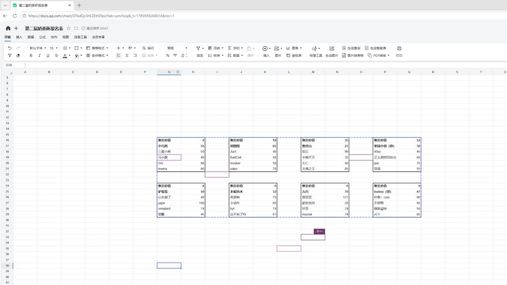Click the percent format icon
507x285 pixels.
[168, 56]
